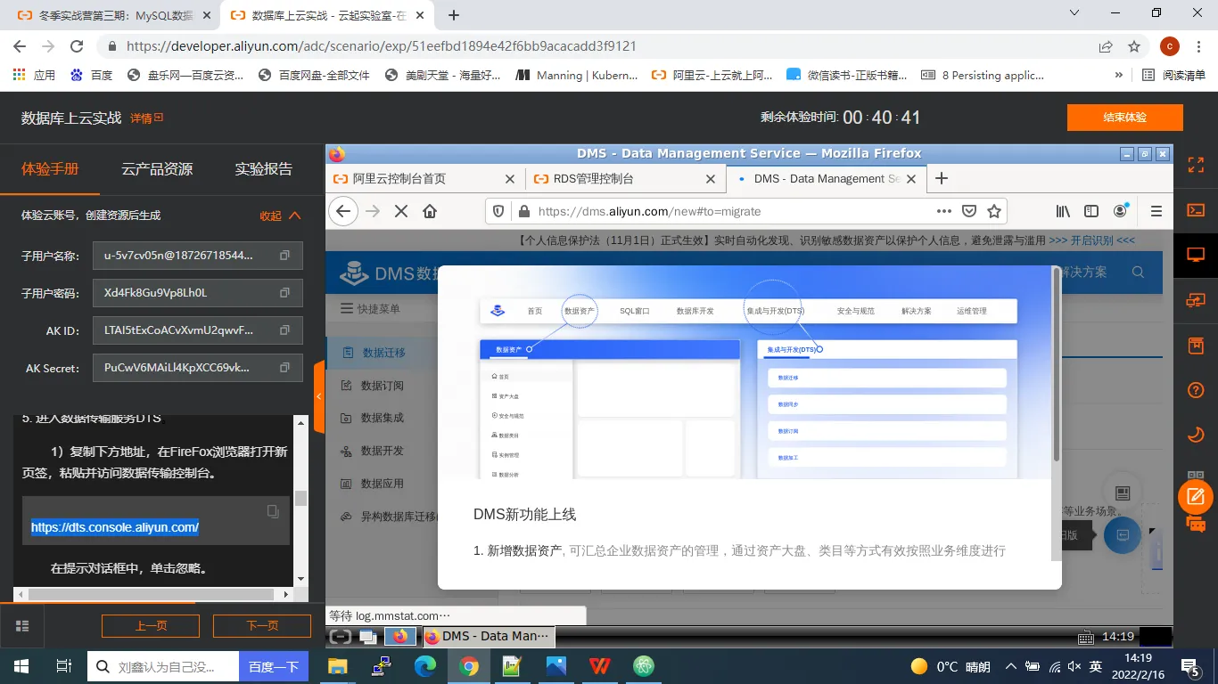Click the manual catalog grid icon
1218x684 pixels.
[x=22, y=625]
